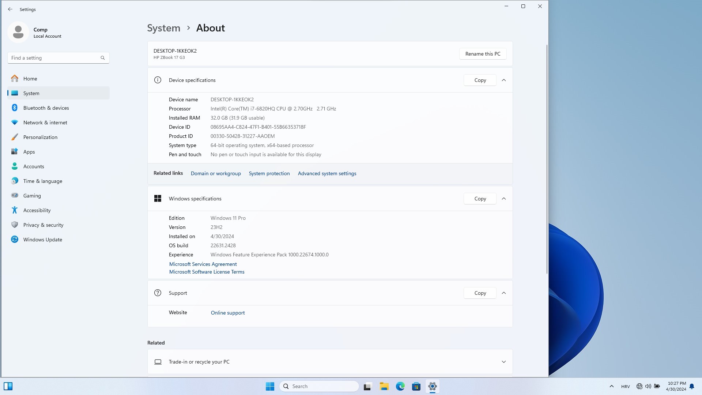The image size is (702, 395).
Task: Click the Device specifications info icon
Action: 158,80
